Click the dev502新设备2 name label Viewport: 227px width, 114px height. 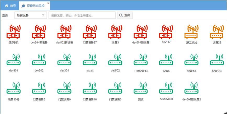coord(191,100)
